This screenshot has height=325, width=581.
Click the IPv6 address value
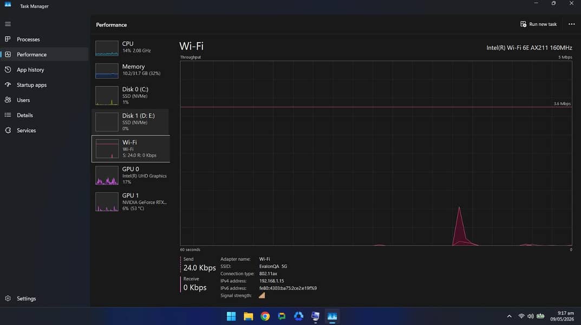pos(288,288)
